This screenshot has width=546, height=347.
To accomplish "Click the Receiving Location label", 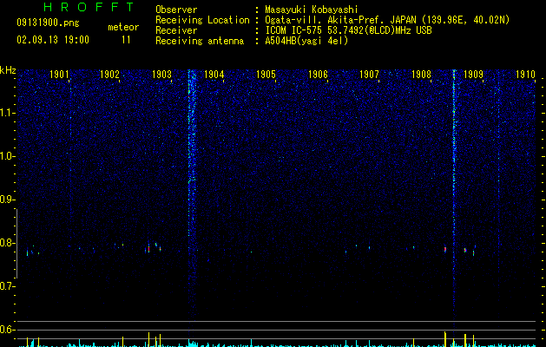I will click(x=202, y=20).
